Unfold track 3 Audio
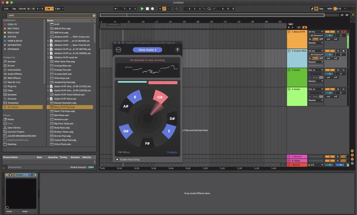357x215 pixels. (x=289, y=70)
